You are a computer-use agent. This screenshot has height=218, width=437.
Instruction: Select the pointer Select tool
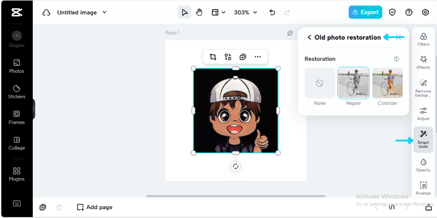click(184, 13)
